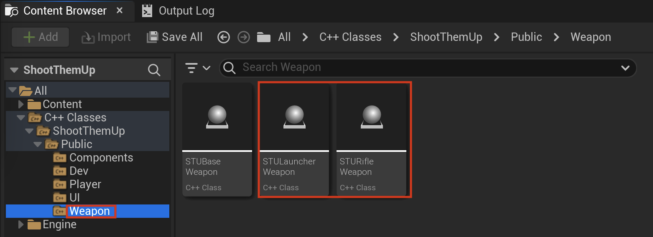Click the Save All disk icon
The height and width of the screenshot is (237, 653).
(152, 37)
